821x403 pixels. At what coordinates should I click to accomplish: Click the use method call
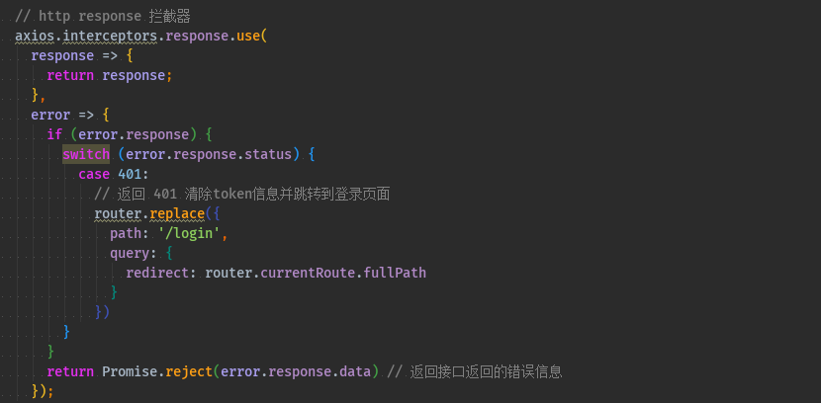coord(248,36)
